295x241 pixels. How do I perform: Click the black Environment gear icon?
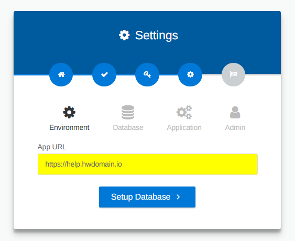click(69, 112)
